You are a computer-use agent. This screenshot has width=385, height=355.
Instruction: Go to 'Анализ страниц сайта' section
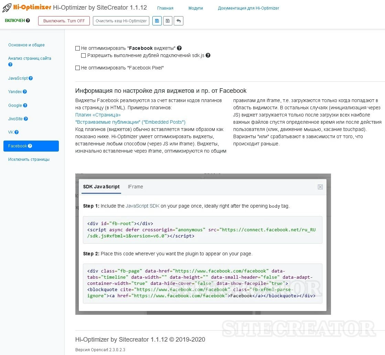(30, 58)
